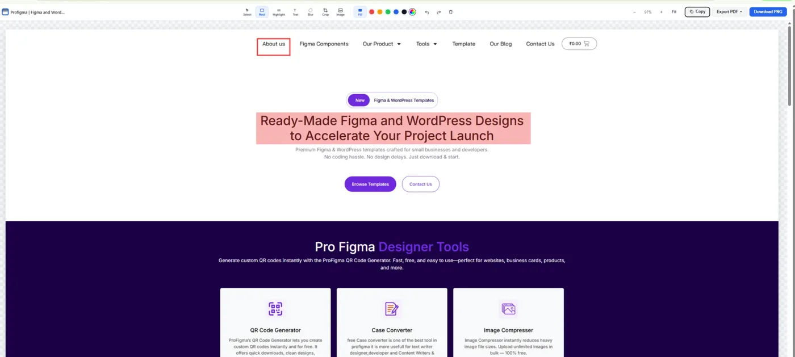This screenshot has height=357, width=795.
Task: Click About us in the page navigation
Action: coord(274,44)
